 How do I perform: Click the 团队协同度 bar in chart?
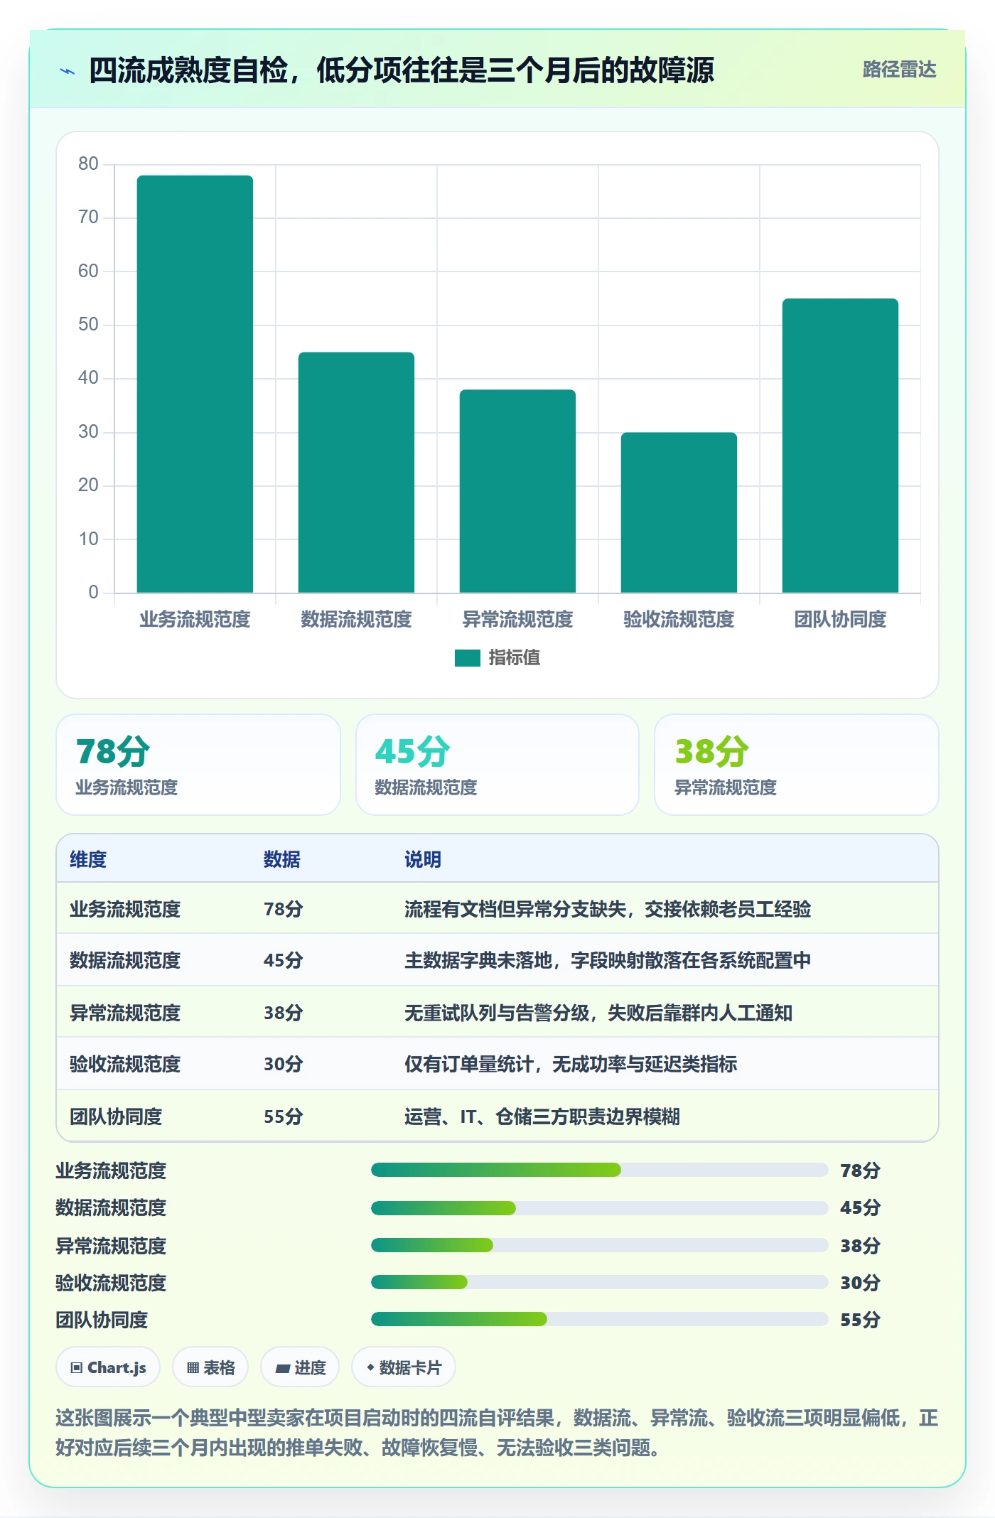coord(840,446)
